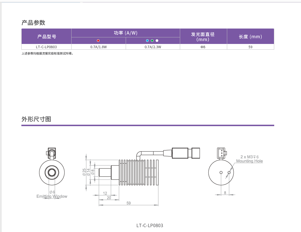301x232 pixels.
Task: Click the blue color dot in power header
Action: (x=147, y=41)
